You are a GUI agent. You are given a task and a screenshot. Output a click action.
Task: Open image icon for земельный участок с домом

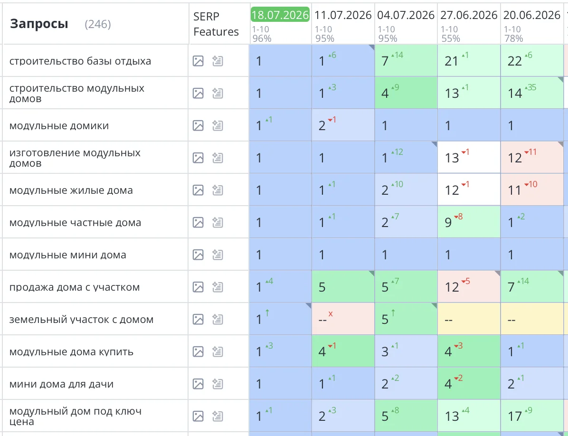pos(198,319)
